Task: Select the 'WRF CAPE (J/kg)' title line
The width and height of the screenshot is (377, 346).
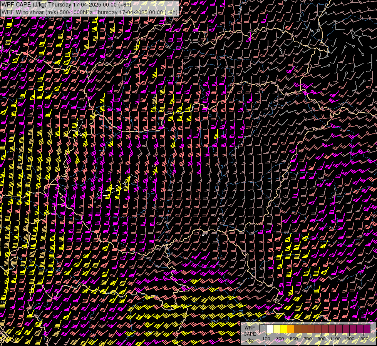Action: coord(66,5)
